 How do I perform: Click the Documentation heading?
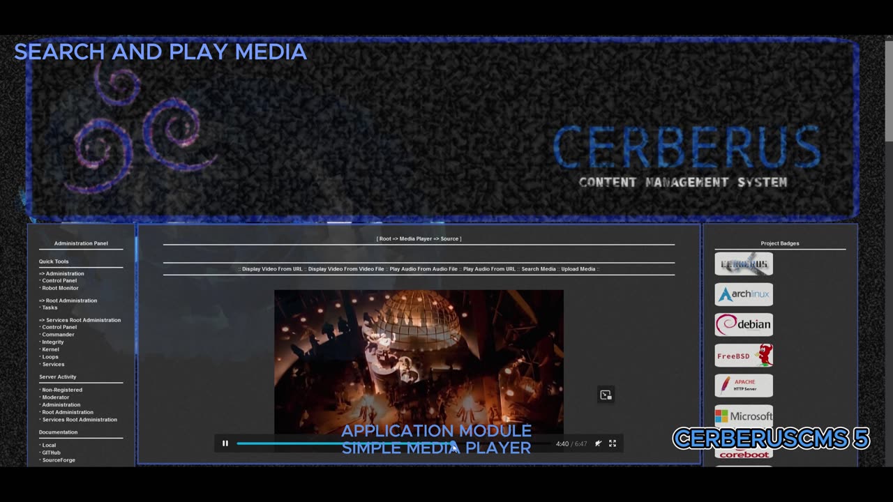[59, 432]
